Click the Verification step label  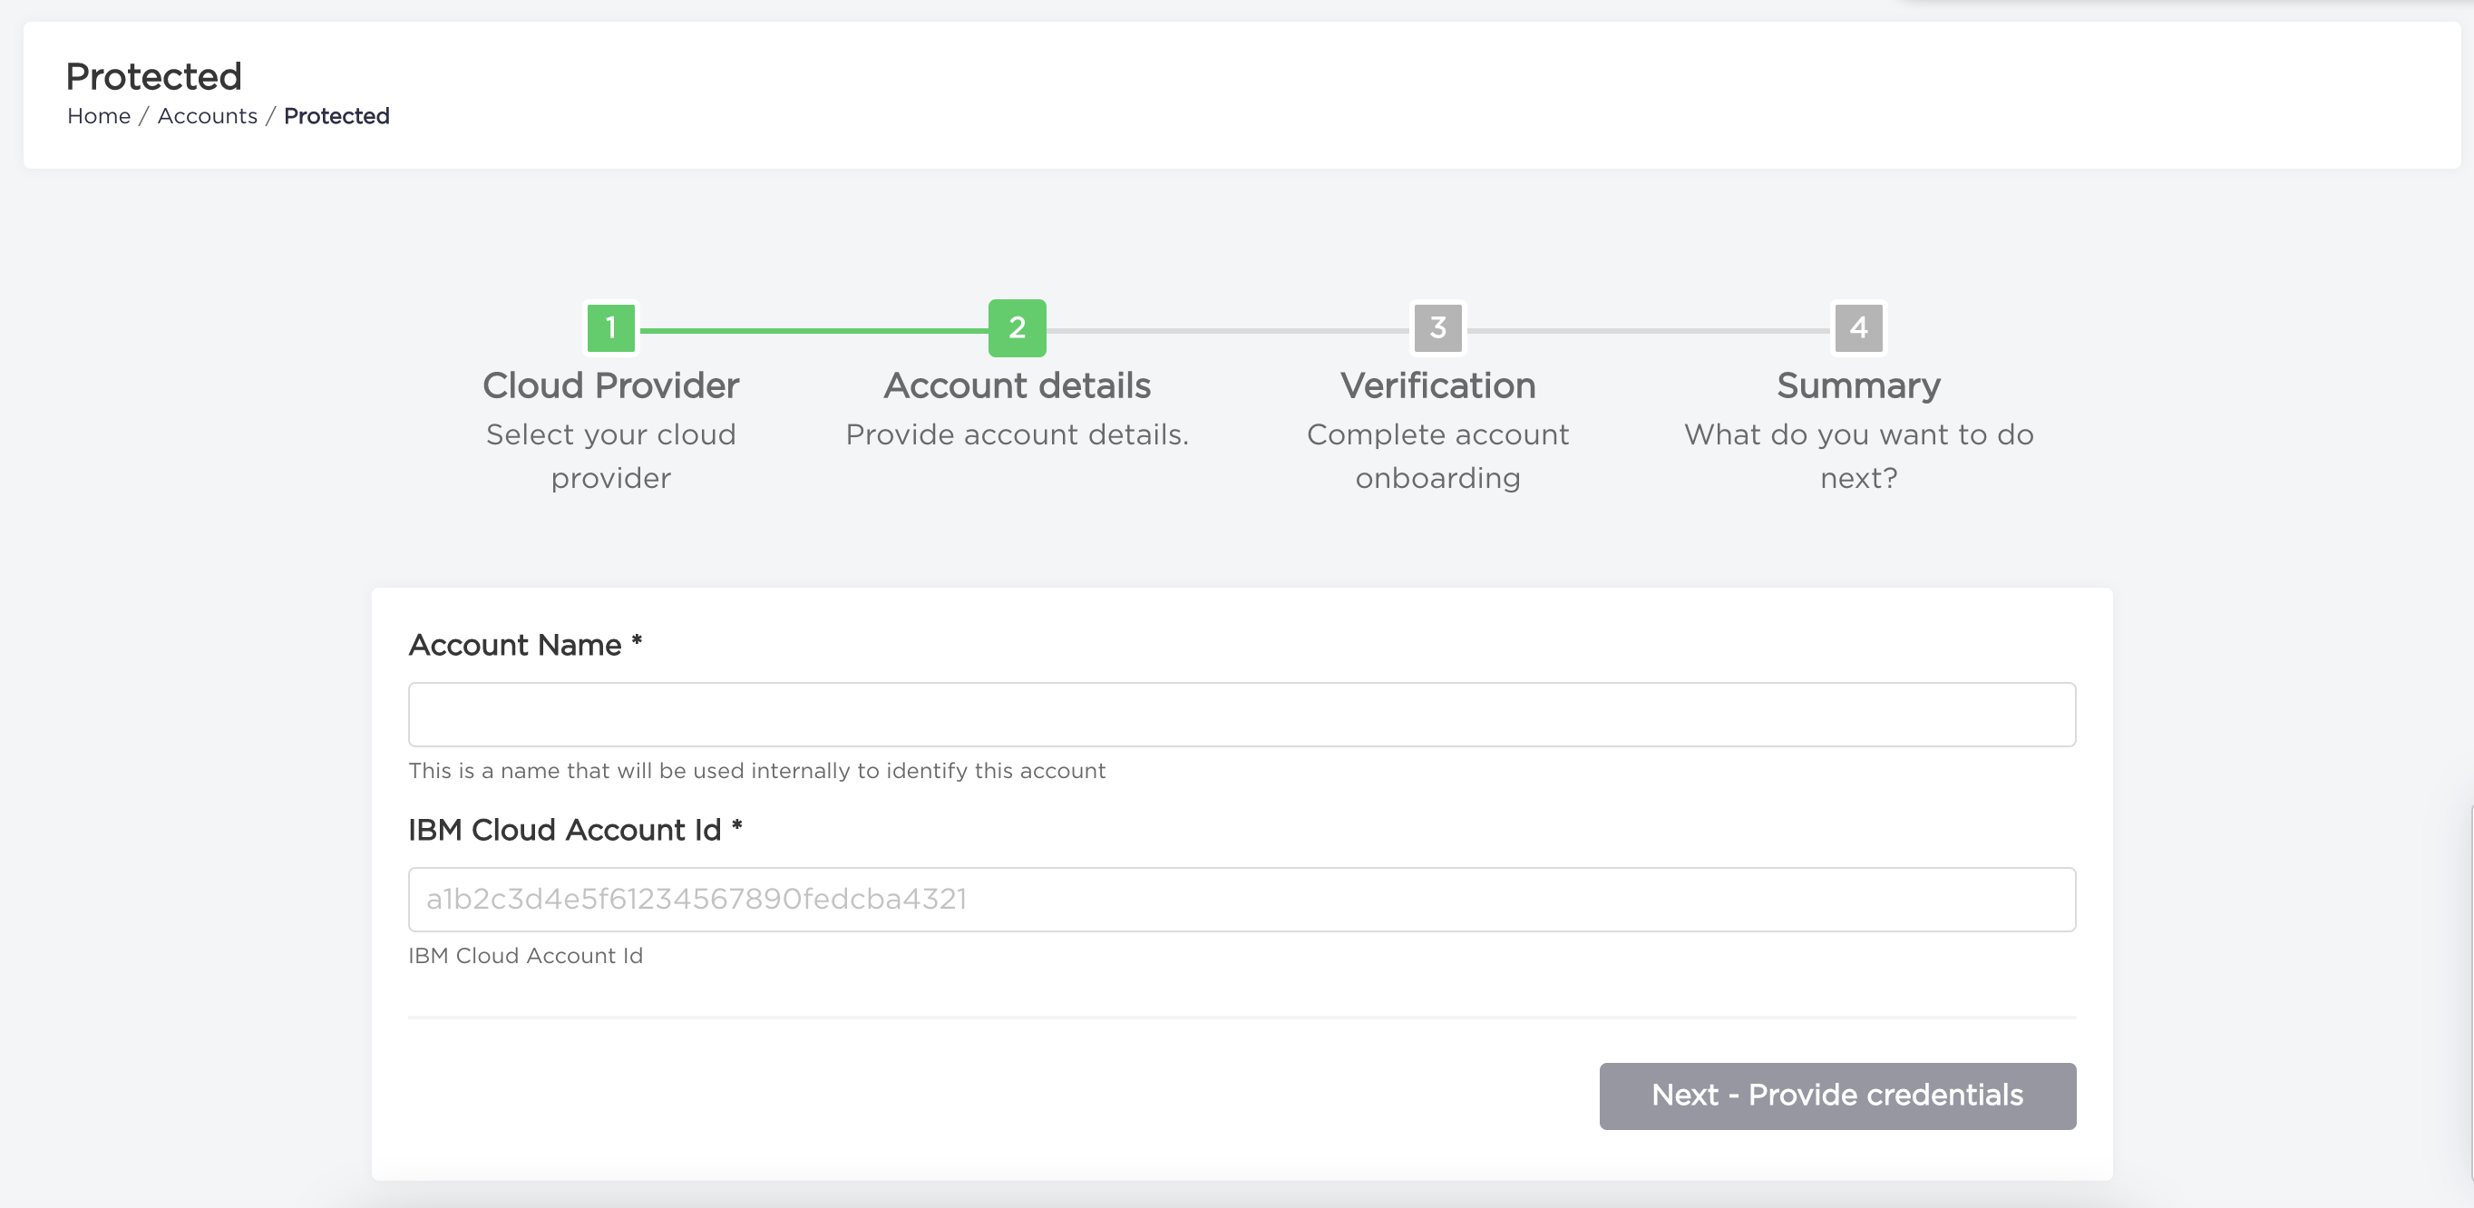coord(1437,385)
